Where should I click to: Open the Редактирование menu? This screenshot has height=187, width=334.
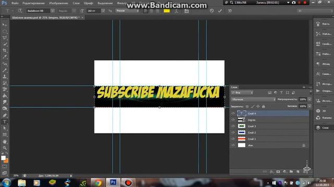tap(33, 3)
